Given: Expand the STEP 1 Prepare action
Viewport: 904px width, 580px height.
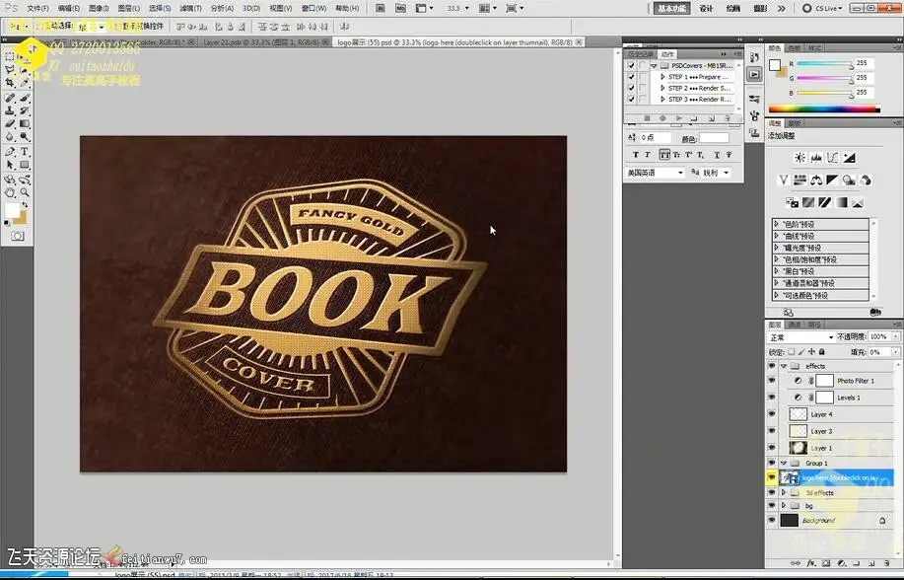Looking at the screenshot, I should pos(662,77).
